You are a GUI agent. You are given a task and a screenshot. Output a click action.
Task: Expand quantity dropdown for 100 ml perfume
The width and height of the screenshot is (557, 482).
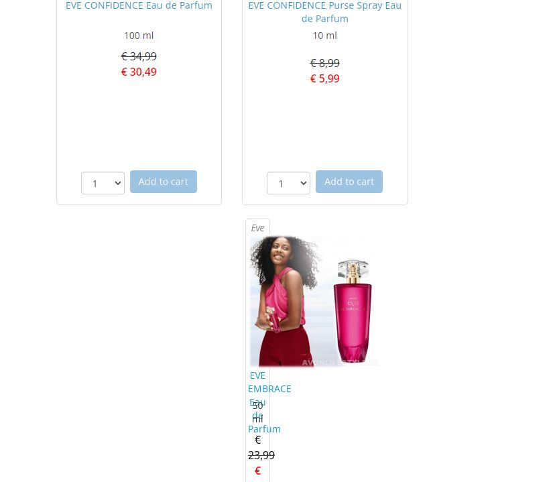coord(103,183)
